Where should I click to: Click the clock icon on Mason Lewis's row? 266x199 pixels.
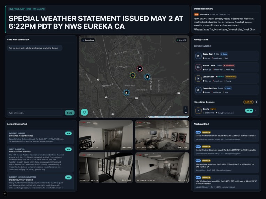point(204,69)
